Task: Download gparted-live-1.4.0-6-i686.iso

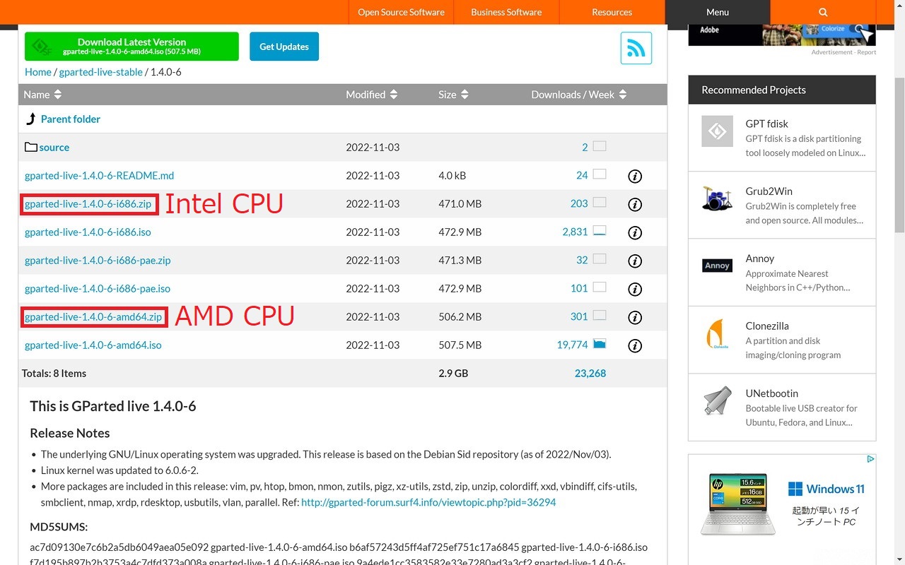Action: pyautogui.click(x=88, y=232)
